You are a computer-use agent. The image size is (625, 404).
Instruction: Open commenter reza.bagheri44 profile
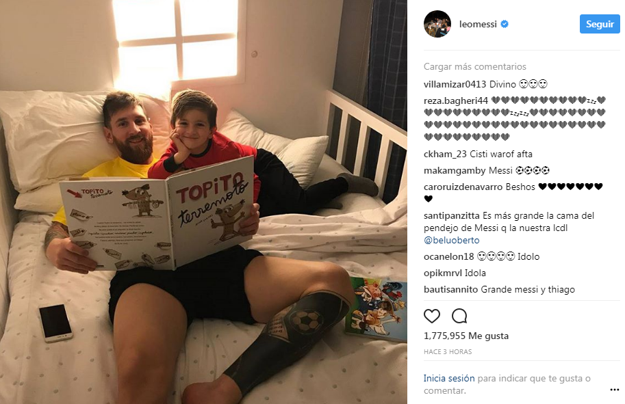456,100
